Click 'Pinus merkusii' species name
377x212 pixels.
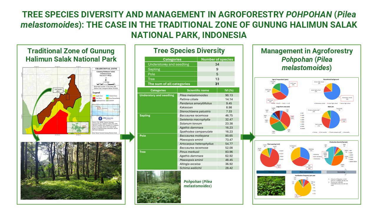click(190, 152)
